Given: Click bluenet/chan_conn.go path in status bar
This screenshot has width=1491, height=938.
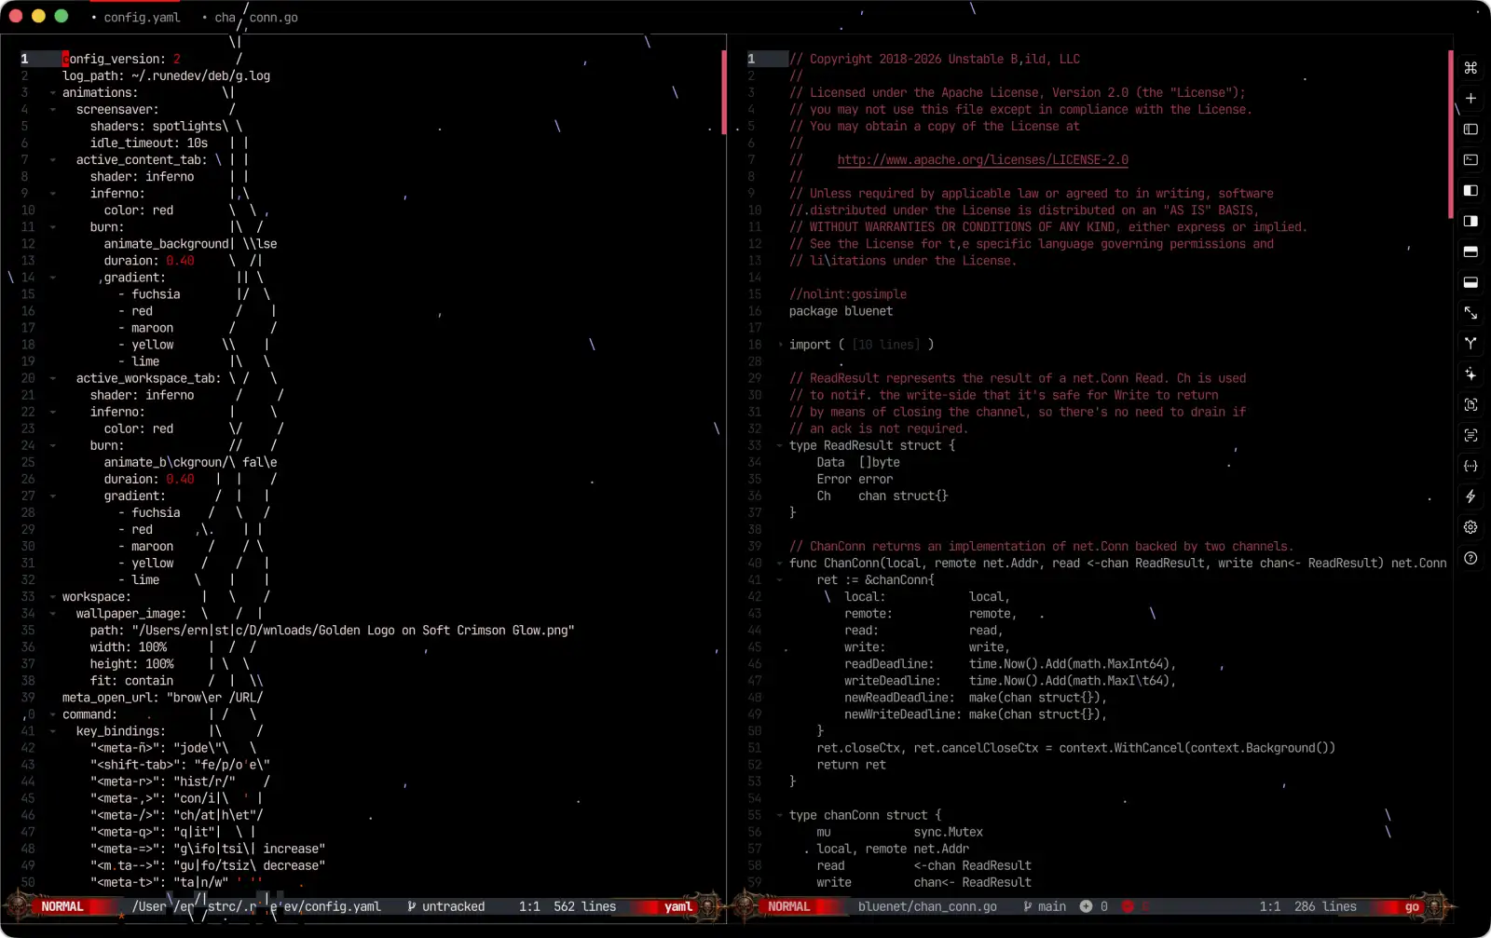Looking at the screenshot, I should click(927, 906).
